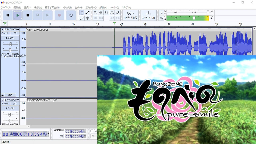Click the Redo arrow icon

[118, 18]
